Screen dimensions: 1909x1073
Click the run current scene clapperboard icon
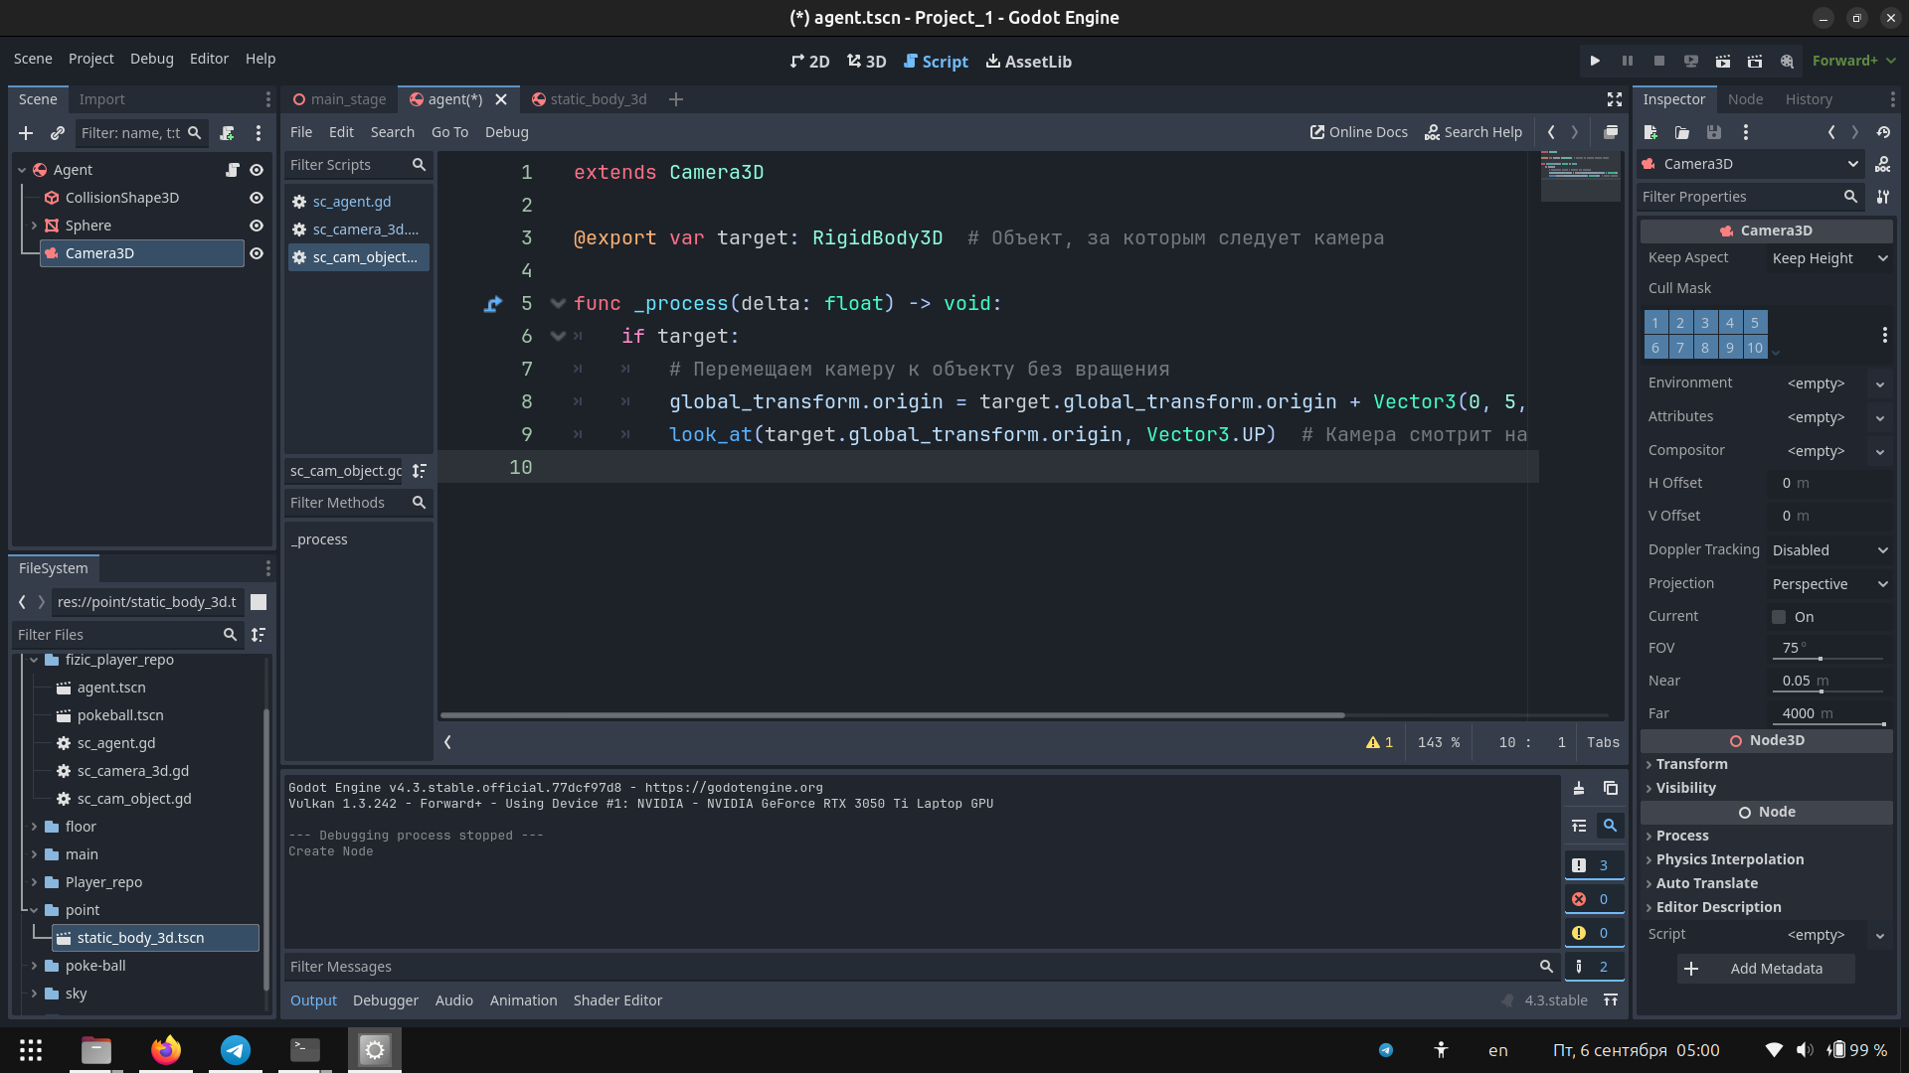pyautogui.click(x=1722, y=61)
